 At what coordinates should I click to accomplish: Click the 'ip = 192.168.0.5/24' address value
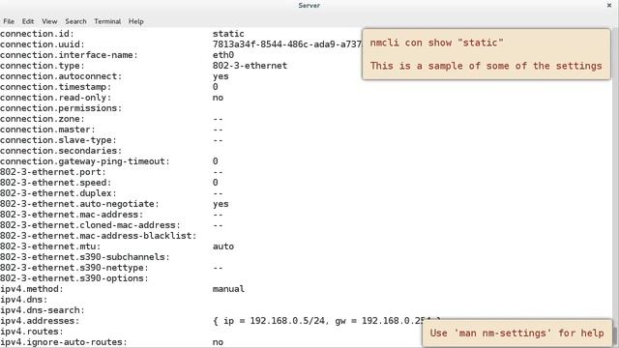click(x=274, y=321)
